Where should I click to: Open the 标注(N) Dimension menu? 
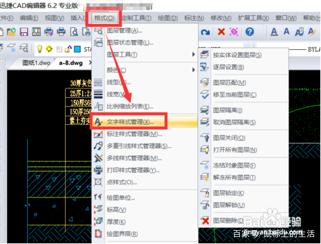coord(194,18)
